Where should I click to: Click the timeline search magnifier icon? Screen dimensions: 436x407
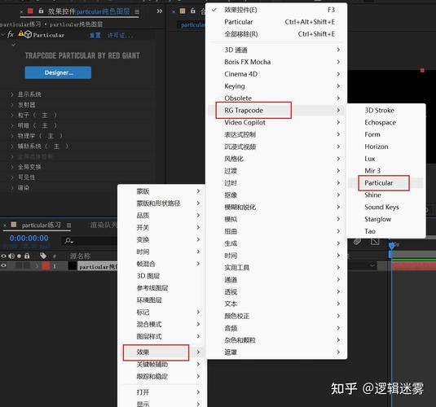click(68, 241)
